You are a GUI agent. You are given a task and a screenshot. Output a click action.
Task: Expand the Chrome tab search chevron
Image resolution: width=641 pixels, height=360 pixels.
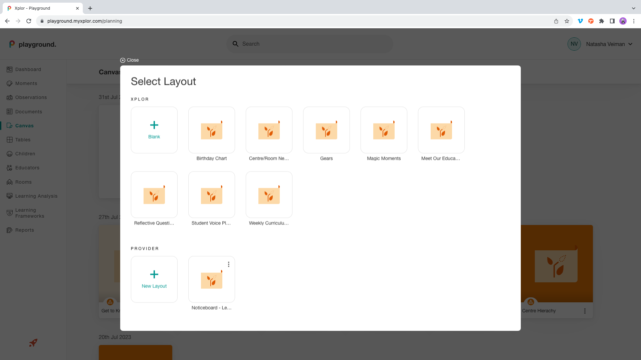coord(633,8)
